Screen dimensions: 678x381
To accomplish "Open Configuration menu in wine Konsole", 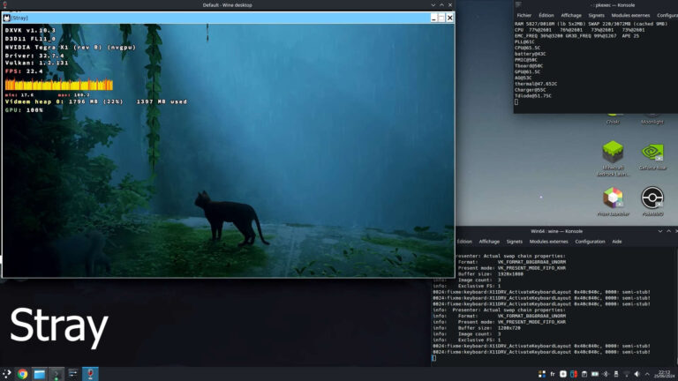I will click(590, 241).
